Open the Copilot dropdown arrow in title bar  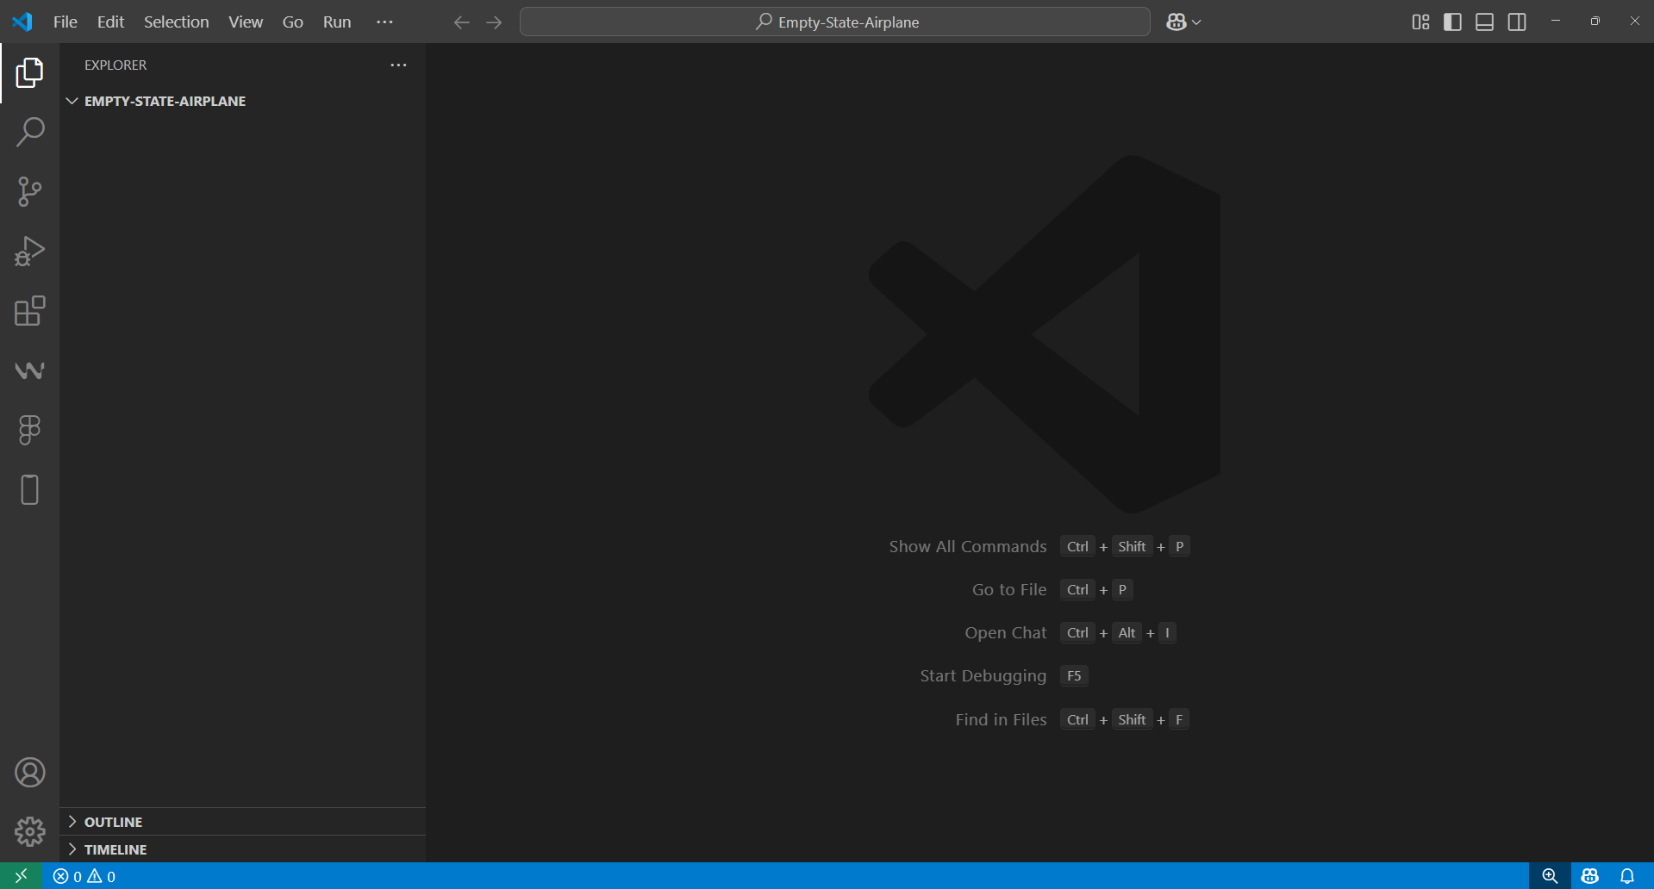(x=1196, y=22)
